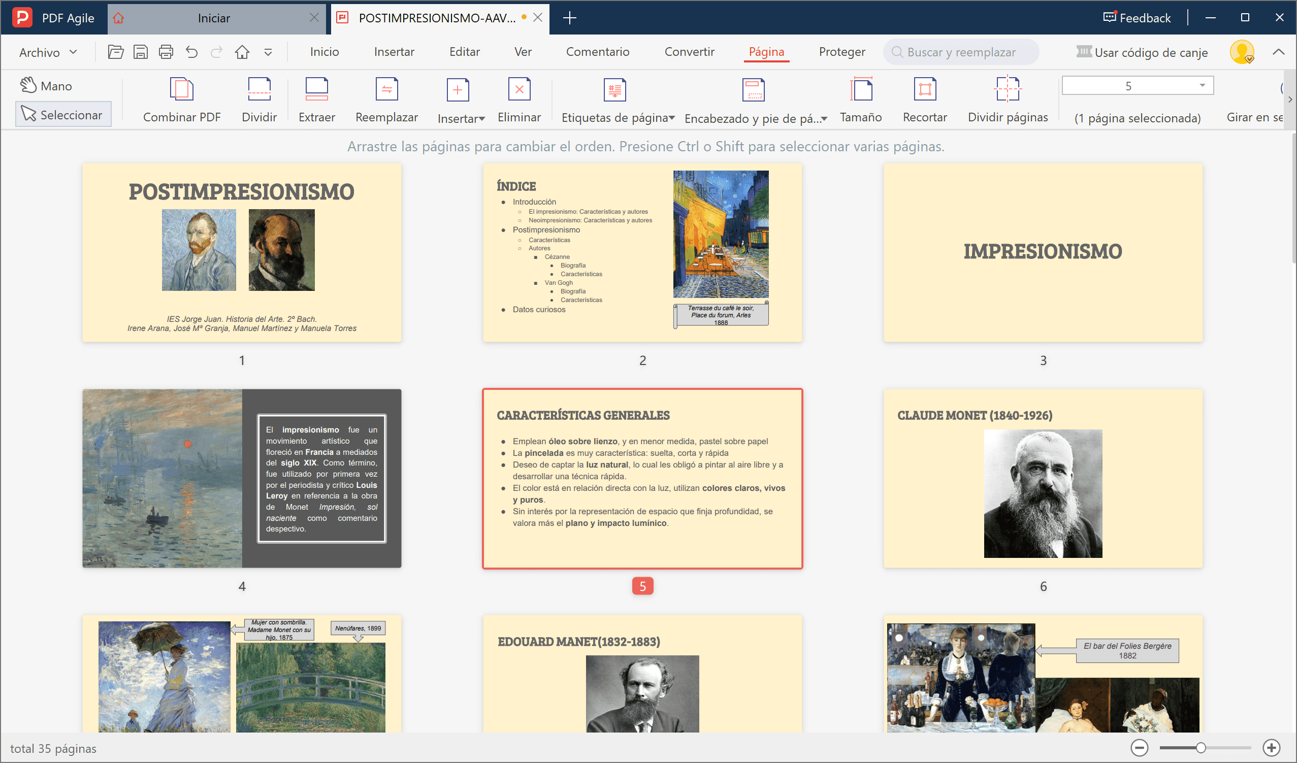Click the PDF Agile logo
The image size is (1297, 763).
(x=22, y=17)
